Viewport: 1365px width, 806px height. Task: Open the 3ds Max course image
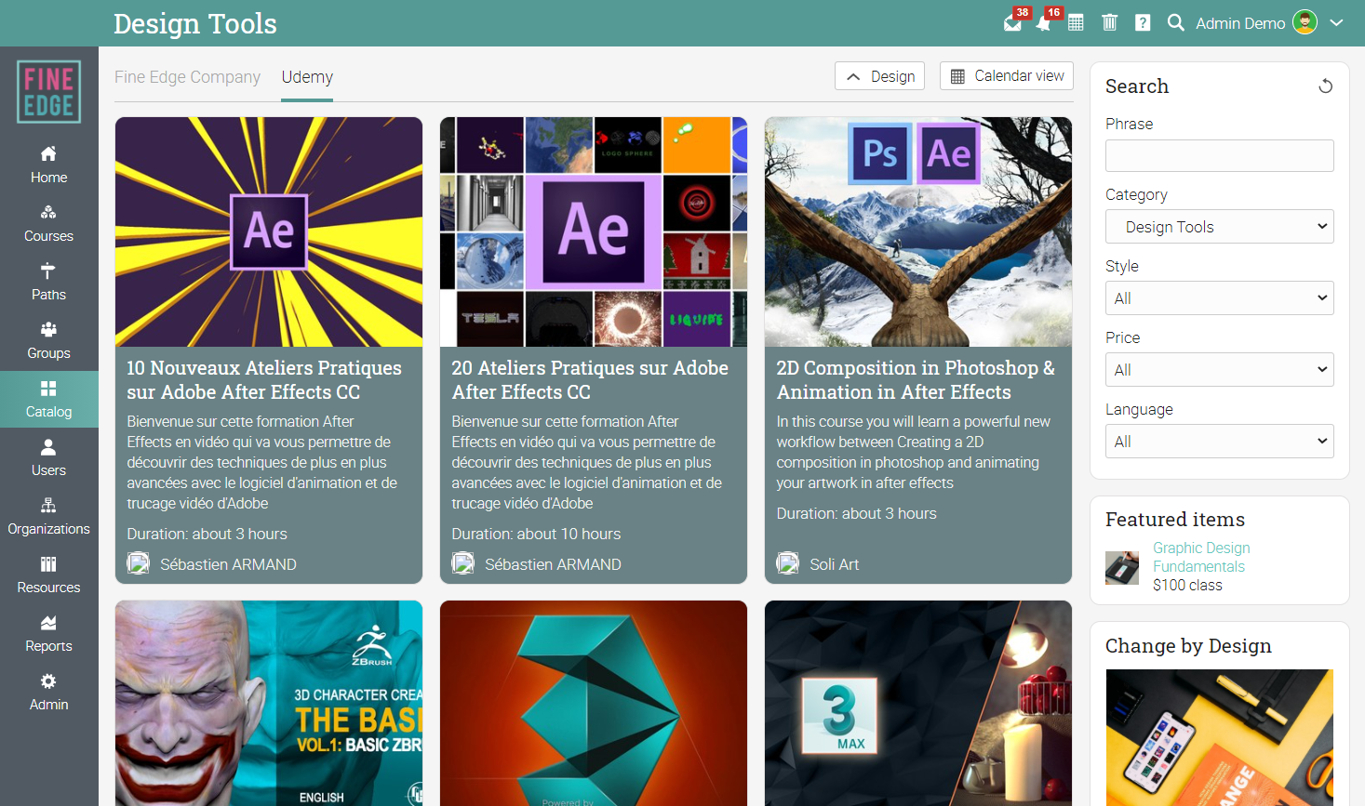click(918, 703)
